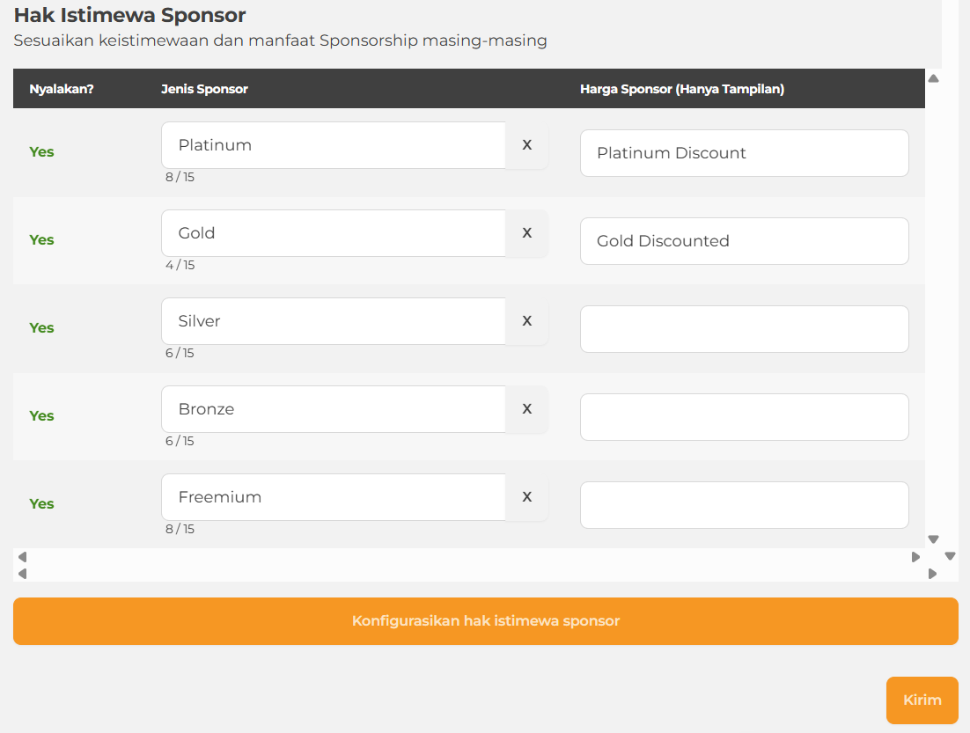Toggle the Yes switch for Freemium row
Image resolution: width=970 pixels, height=733 pixels.
(x=41, y=504)
